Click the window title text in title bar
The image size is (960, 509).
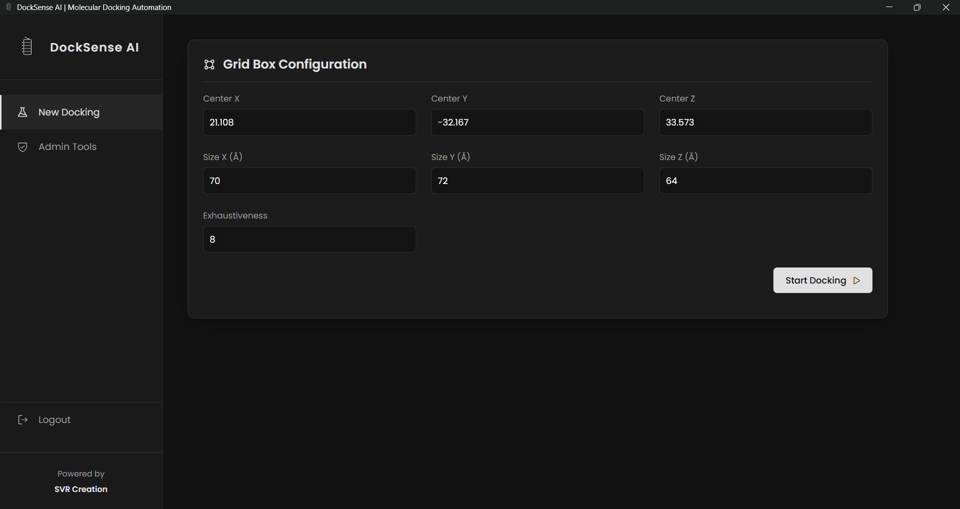94,7
